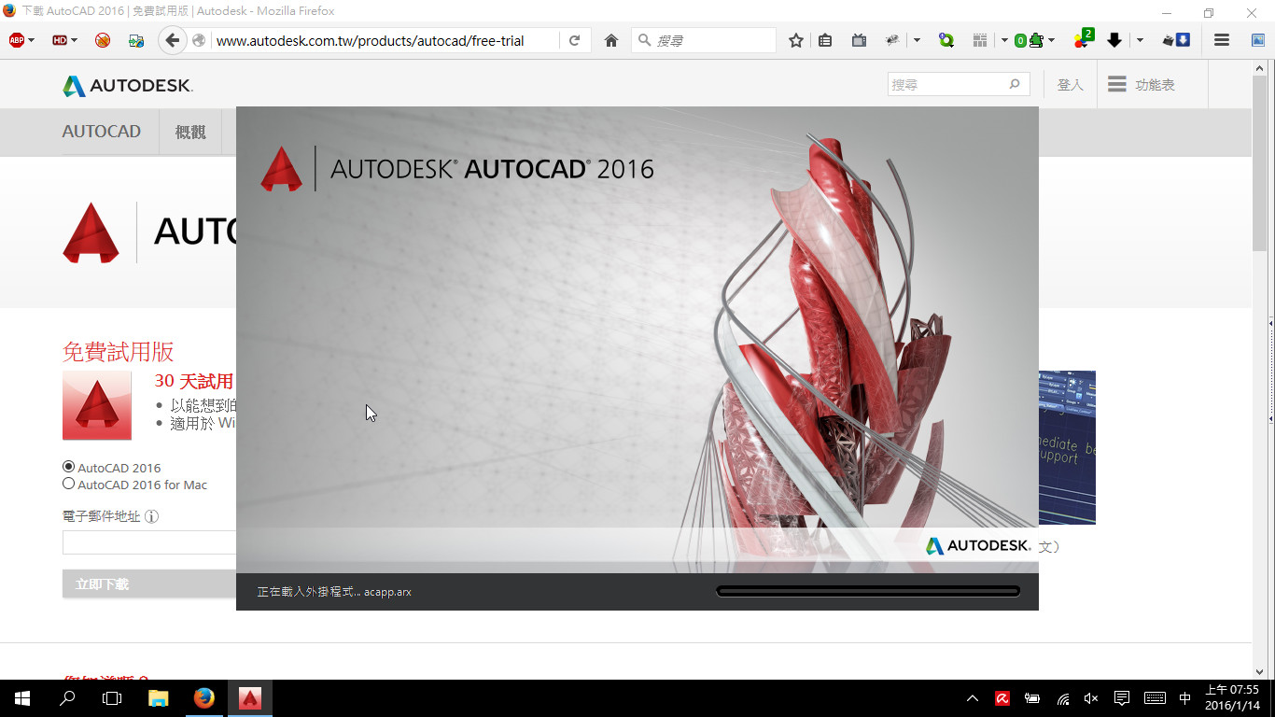Open Firefox downloads arrow icon

1114,40
